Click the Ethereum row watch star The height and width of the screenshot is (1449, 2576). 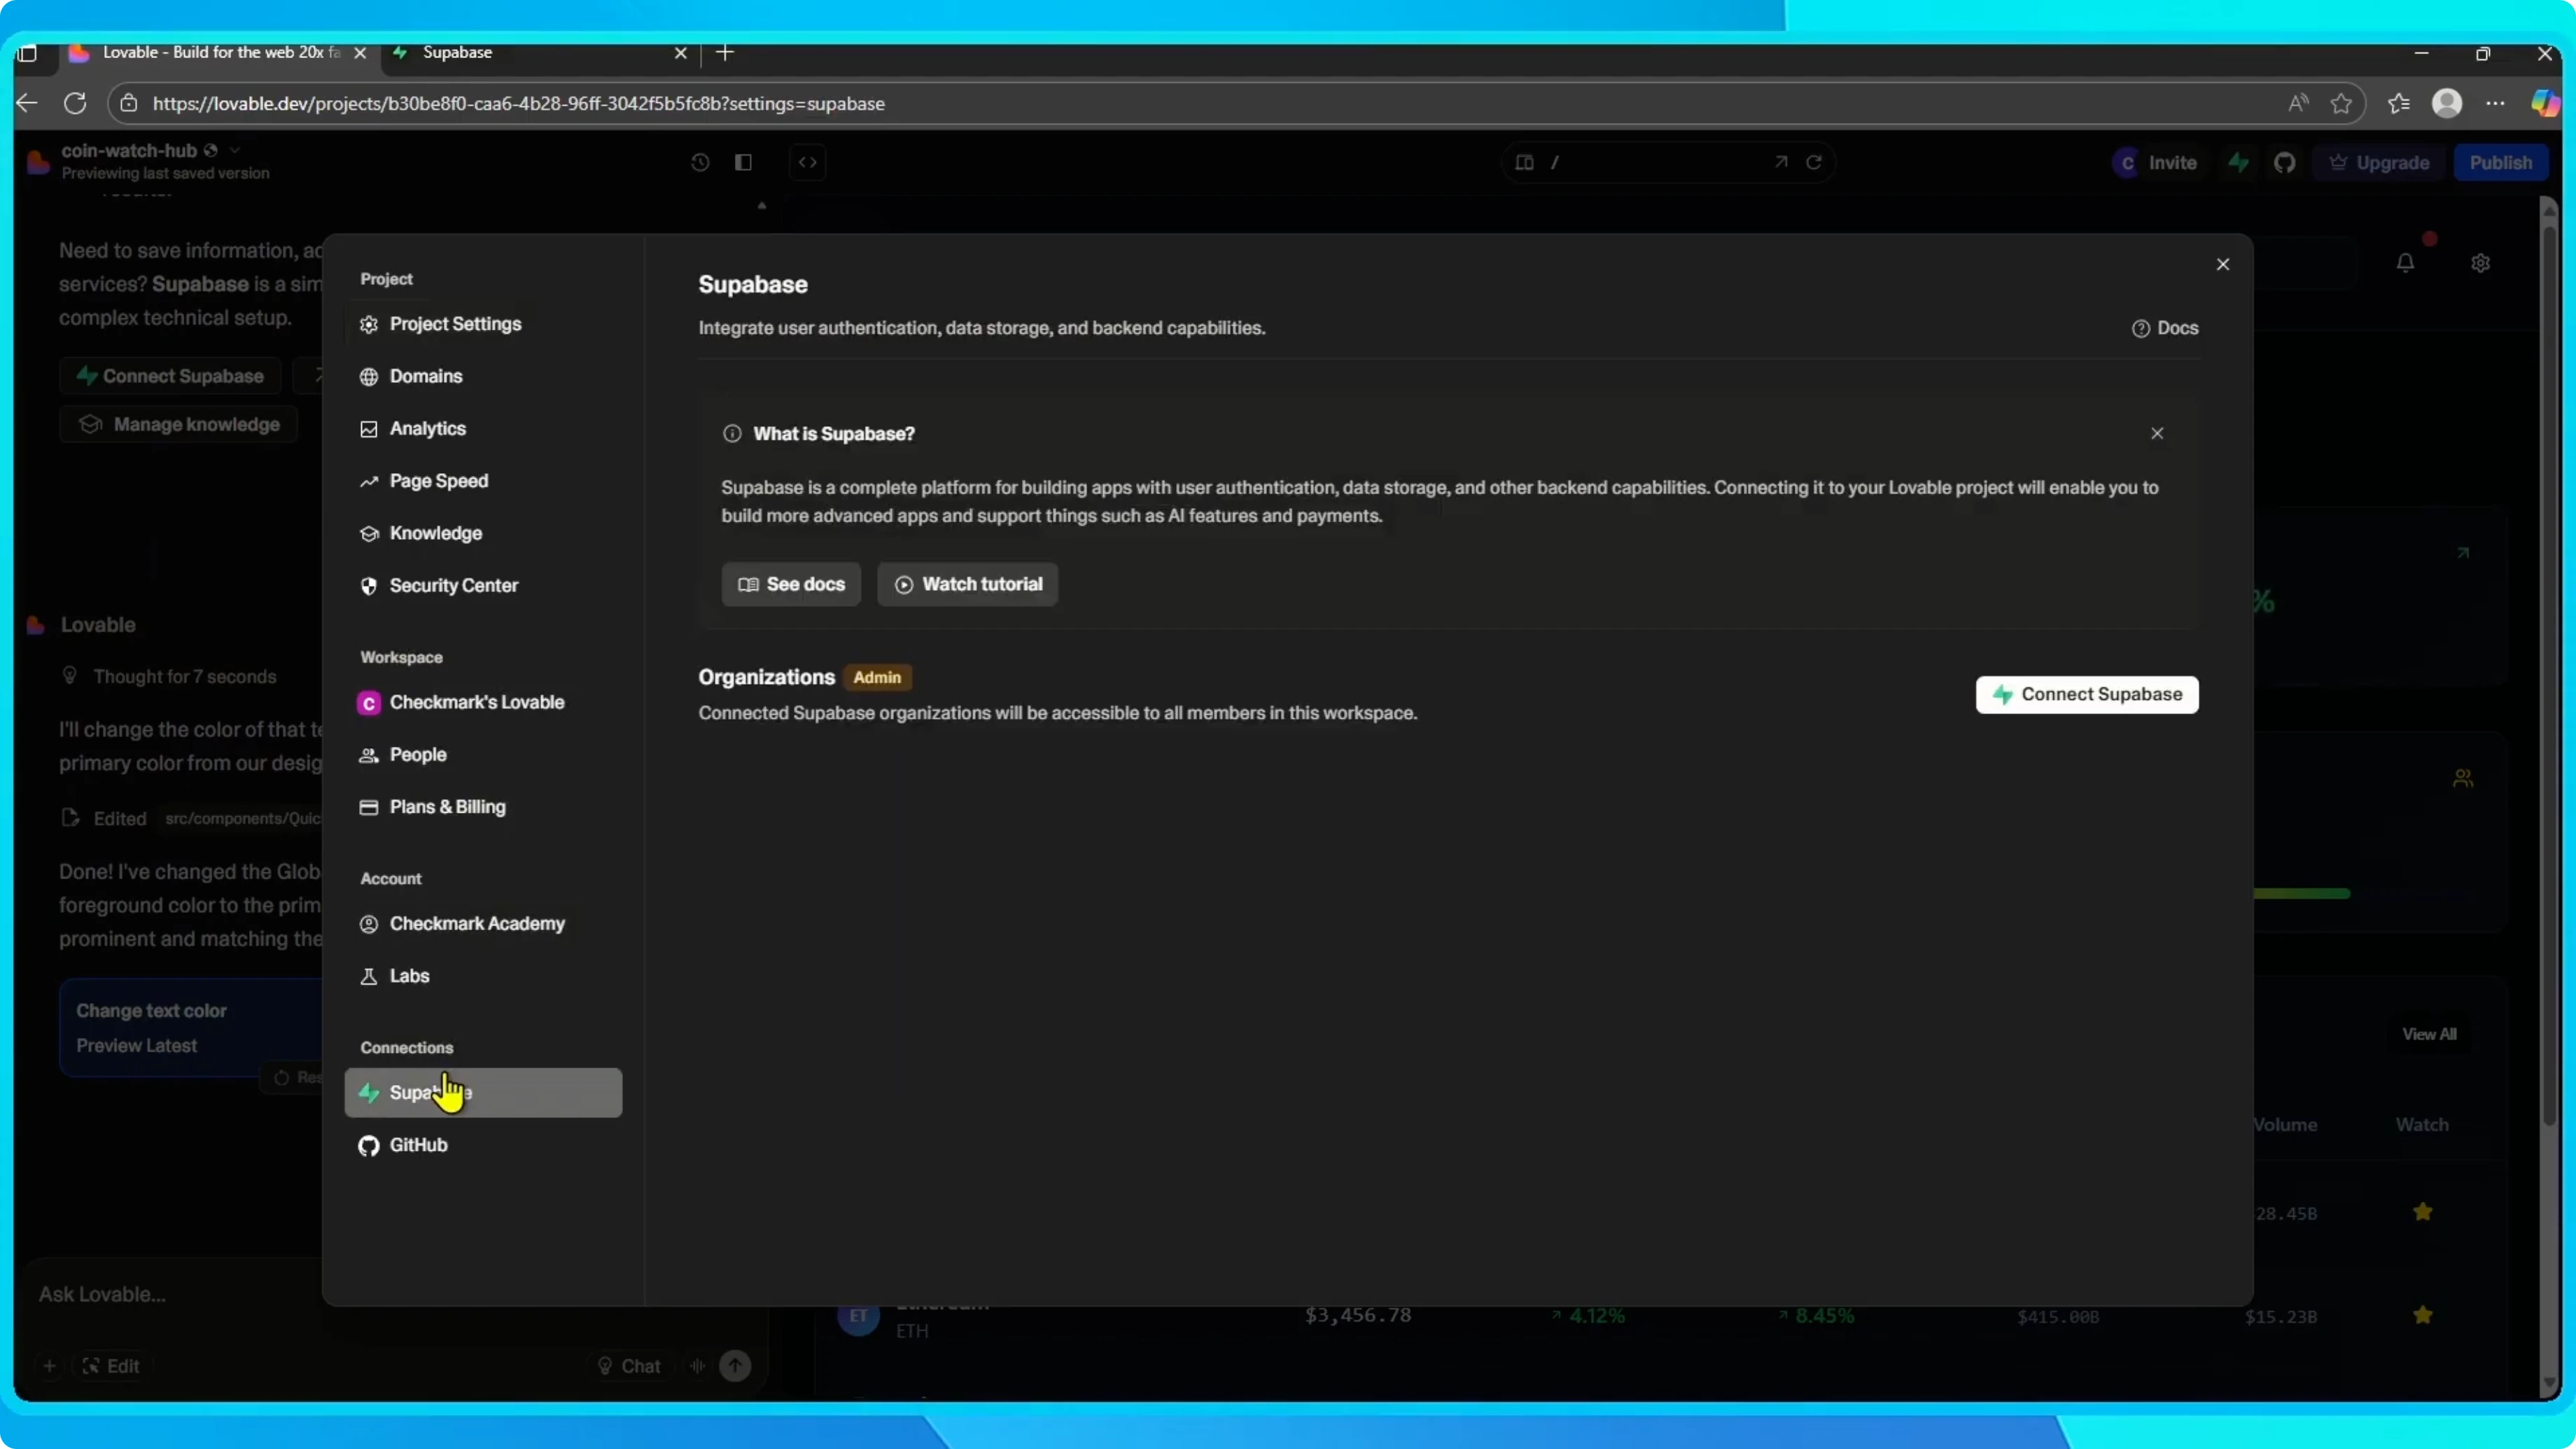coord(2423,1315)
